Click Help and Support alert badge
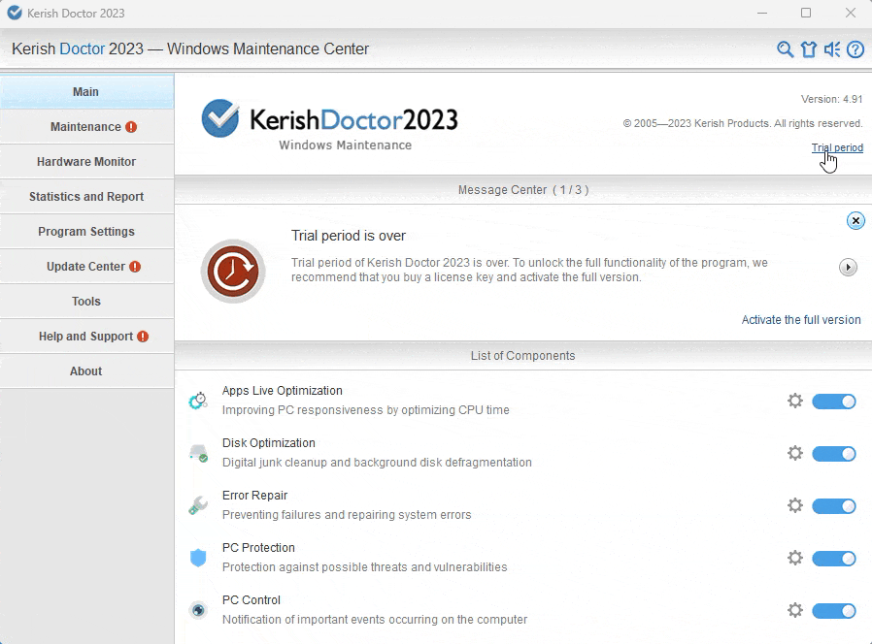Screen dimensions: 872x644 (143, 337)
